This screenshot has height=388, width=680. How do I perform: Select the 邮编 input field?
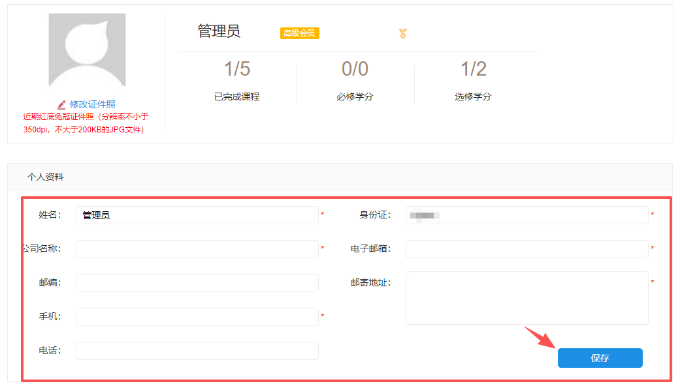click(x=197, y=283)
